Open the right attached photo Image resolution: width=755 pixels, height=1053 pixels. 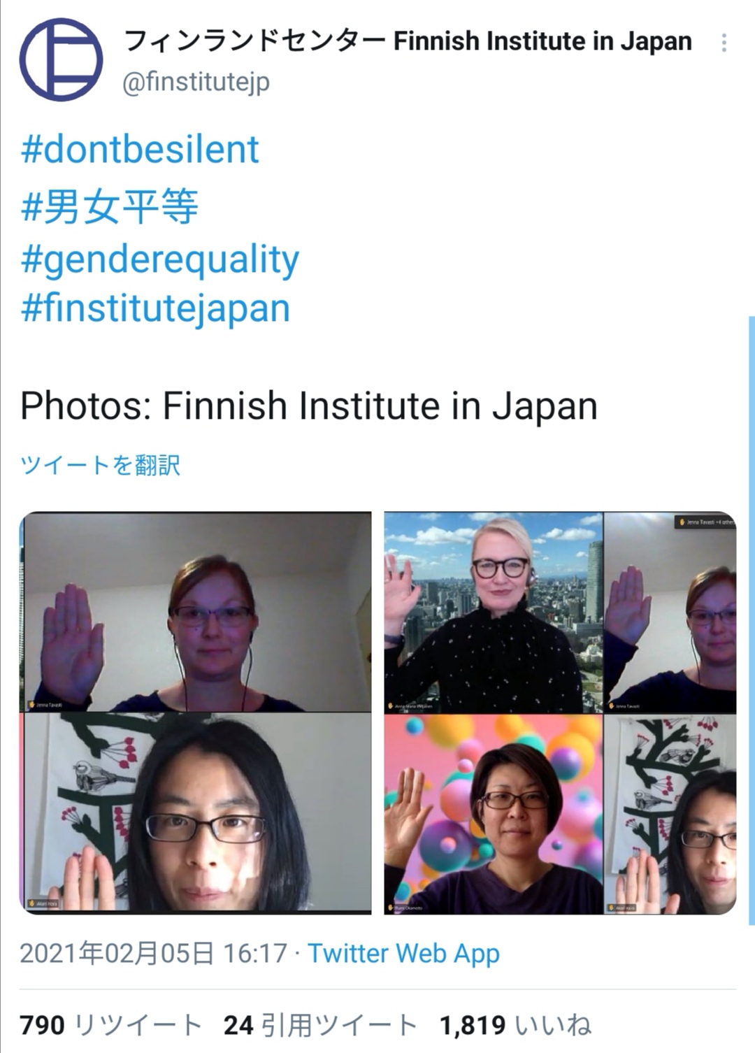click(560, 712)
